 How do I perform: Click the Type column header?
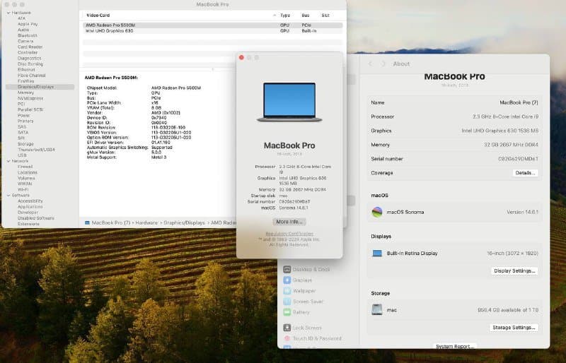tap(285, 16)
